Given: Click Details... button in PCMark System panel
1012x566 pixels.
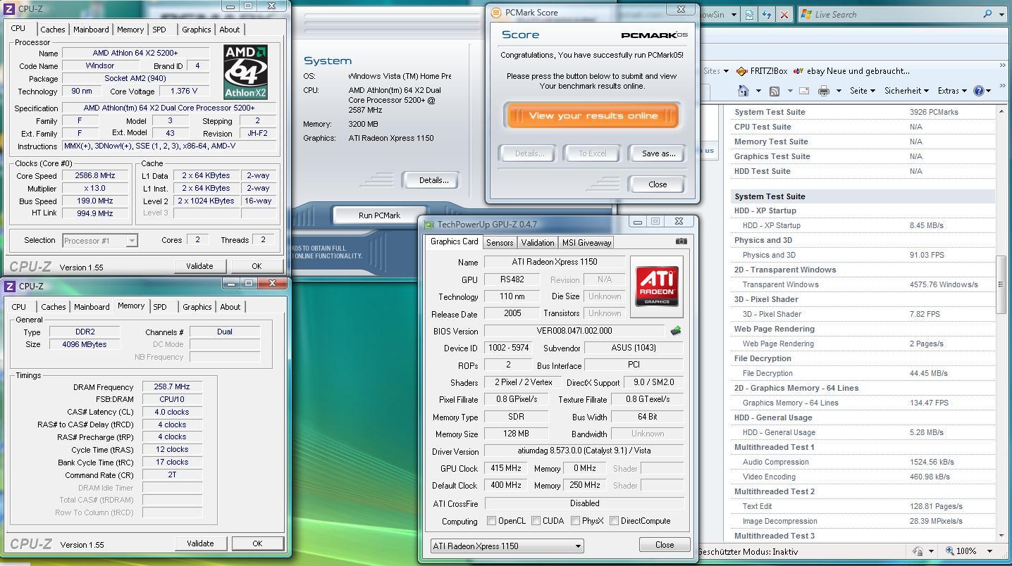Looking at the screenshot, I should click(433, 180).
